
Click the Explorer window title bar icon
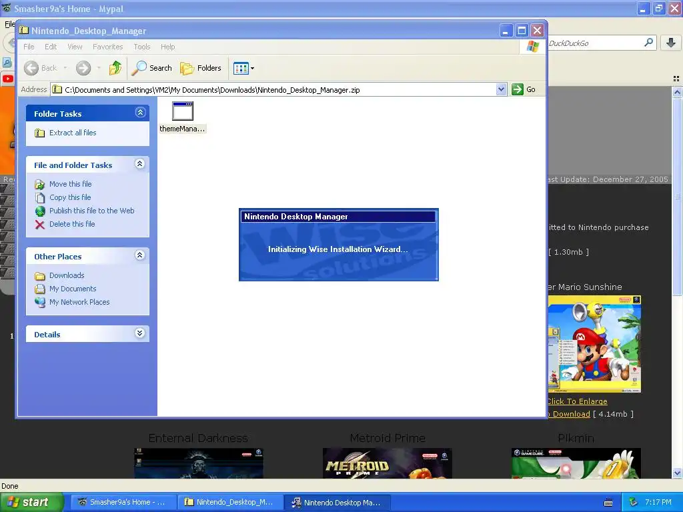(23, 31)
